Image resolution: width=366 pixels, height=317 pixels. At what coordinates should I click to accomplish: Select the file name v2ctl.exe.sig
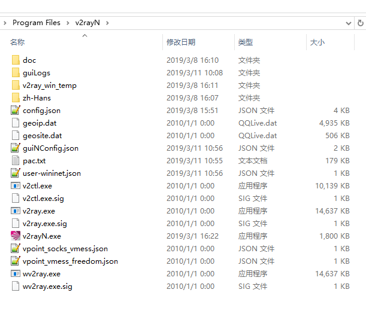(43, 199)
